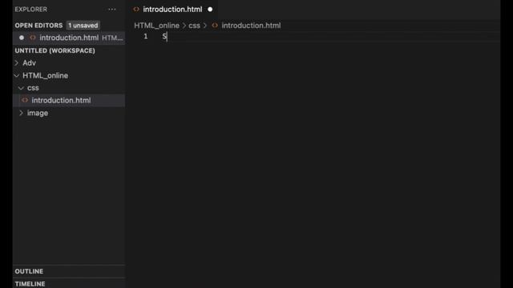Click HTML icon beside introduction.html in tree

25,100
